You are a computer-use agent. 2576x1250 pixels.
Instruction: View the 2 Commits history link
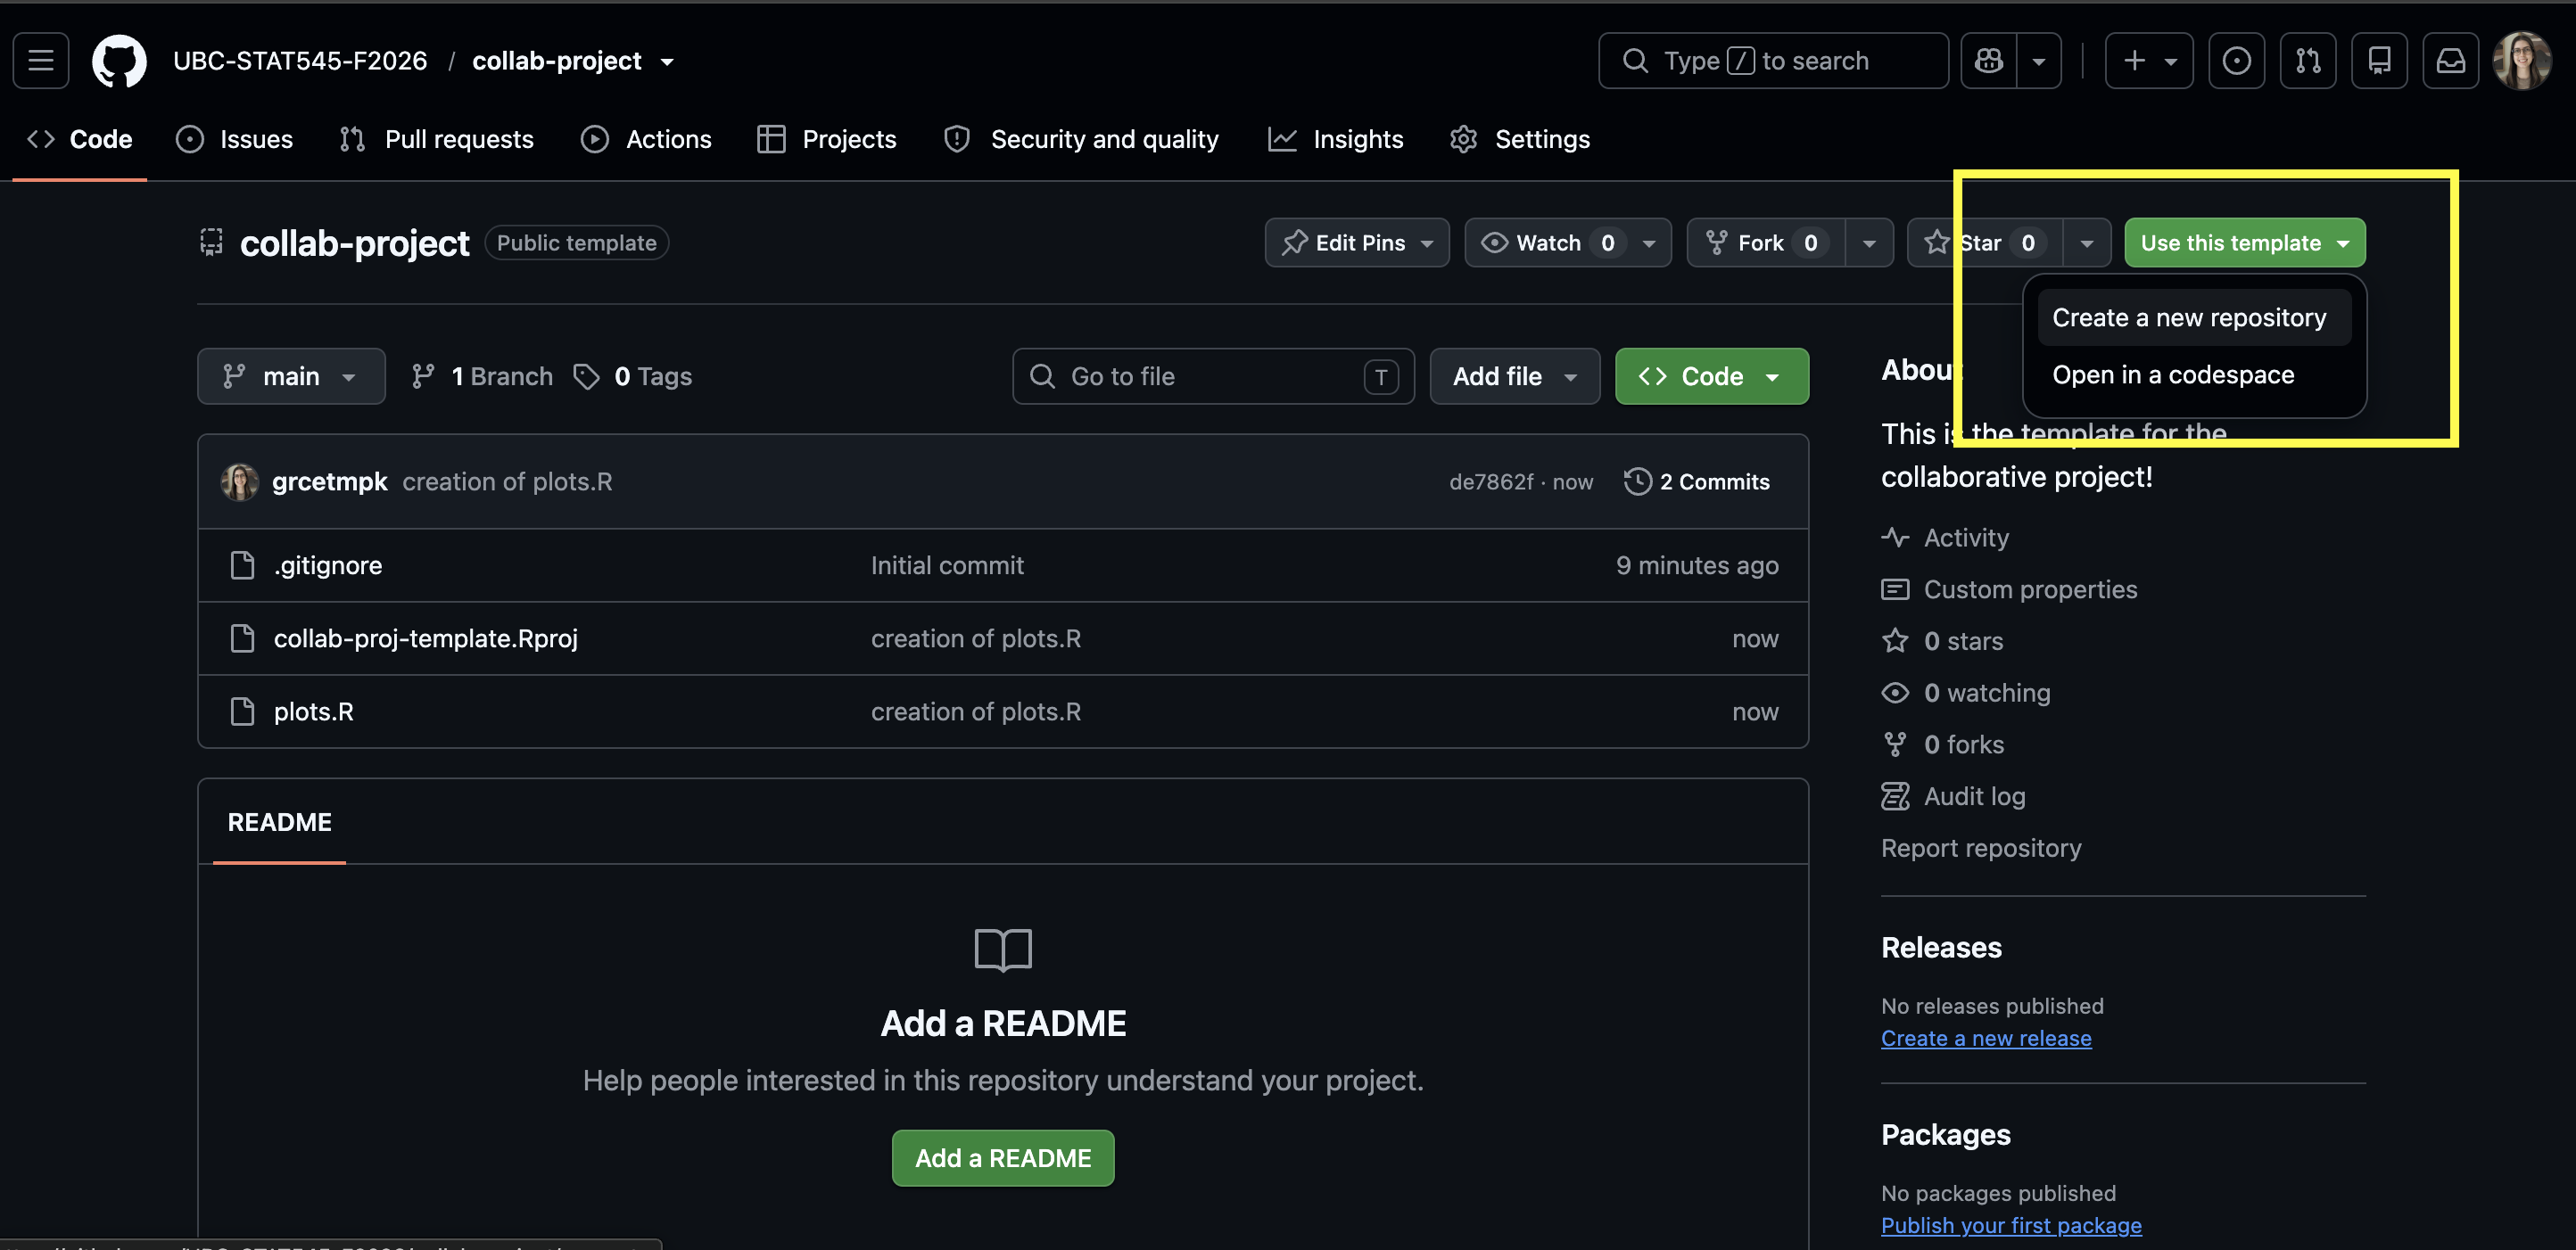point(1696,481)
